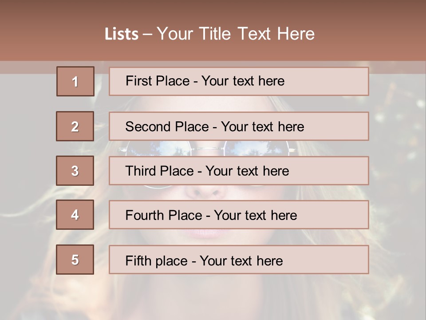Select the "Second Place" text bar
The height and width of the screenshot is (320, 426).
point(239,126)
